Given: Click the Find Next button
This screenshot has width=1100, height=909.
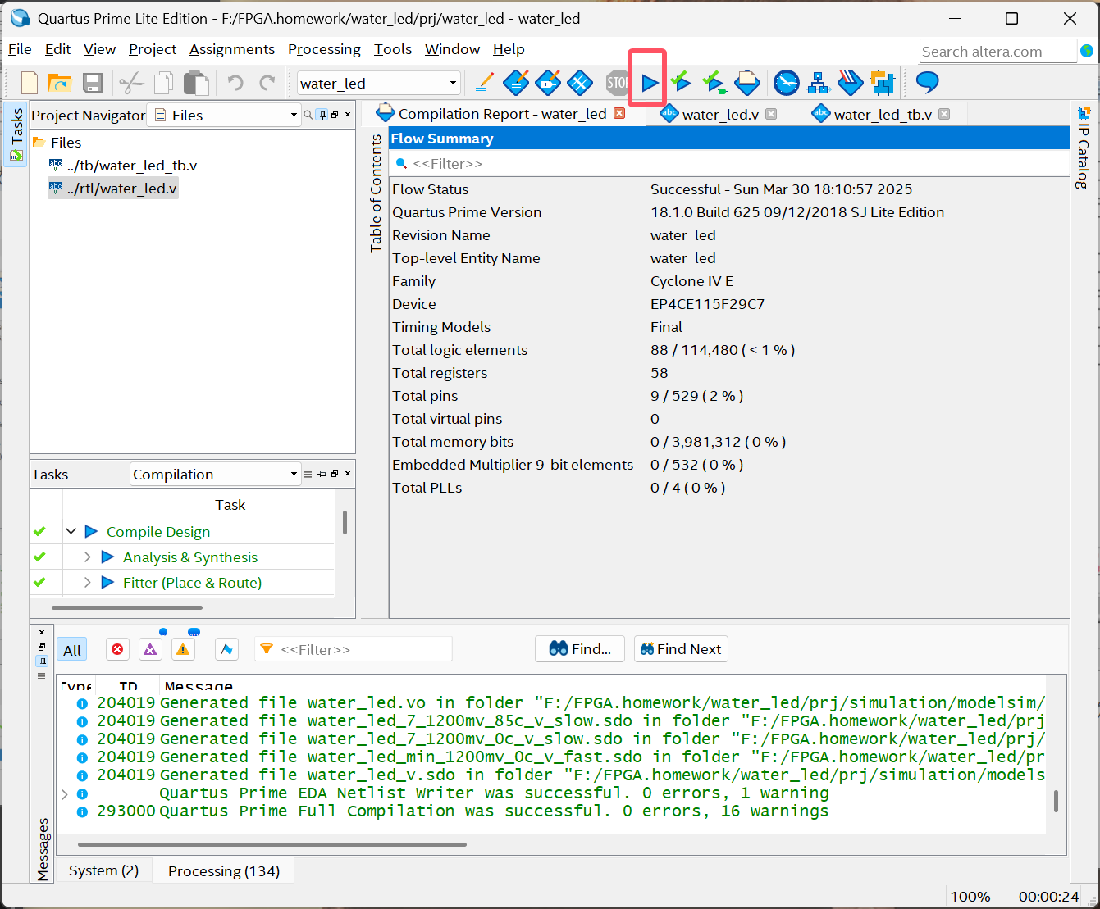Looking at the screenshot, I should click(x=681, y=649).
